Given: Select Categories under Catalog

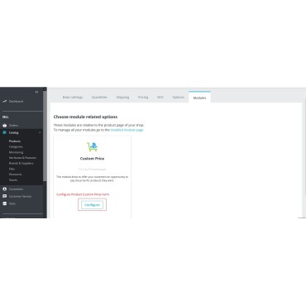Looking at the screenshot, I should (x=16, y=146).
